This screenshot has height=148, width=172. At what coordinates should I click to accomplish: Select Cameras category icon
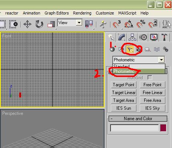point(139,49)
